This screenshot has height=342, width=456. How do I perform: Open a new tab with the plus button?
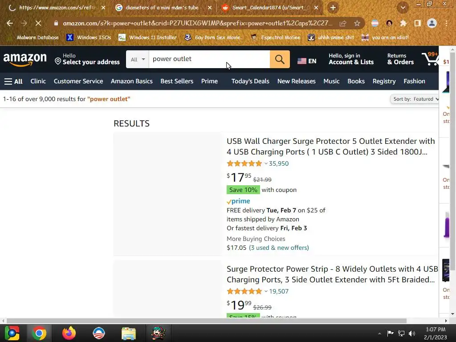(x=333, y=8)
